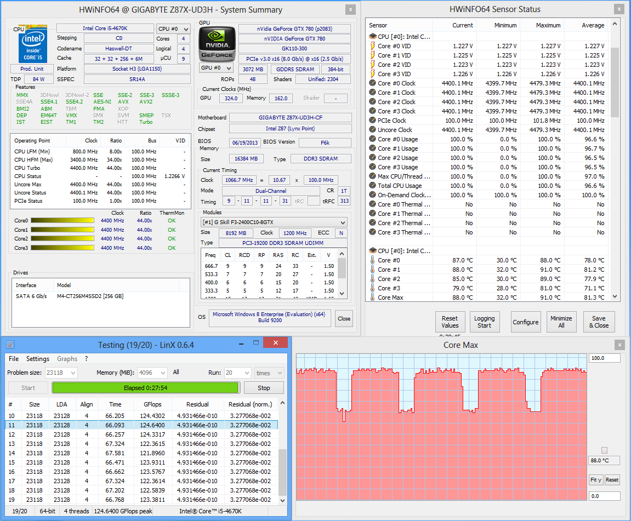This screenshot has width=631, height=521.
Task: Click the GFlops column header in LinX
Action: [152, 404]
